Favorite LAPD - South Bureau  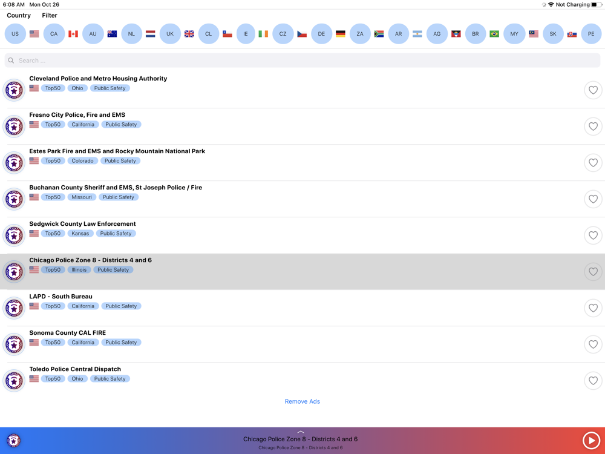tap(593, 308)
